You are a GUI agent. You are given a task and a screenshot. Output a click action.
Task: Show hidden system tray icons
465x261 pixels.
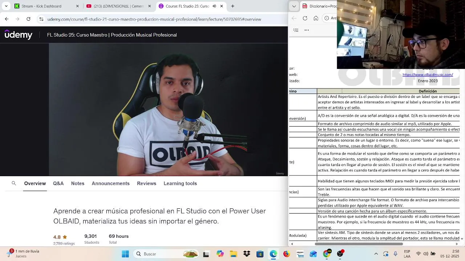pos(376,254)
